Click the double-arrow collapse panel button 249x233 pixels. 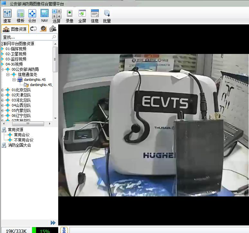pyautogui.click(x=53, y=223)
